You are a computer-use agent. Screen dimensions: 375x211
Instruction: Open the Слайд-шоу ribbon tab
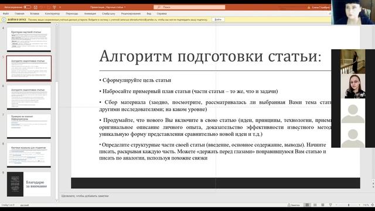[x=108, y=13]
